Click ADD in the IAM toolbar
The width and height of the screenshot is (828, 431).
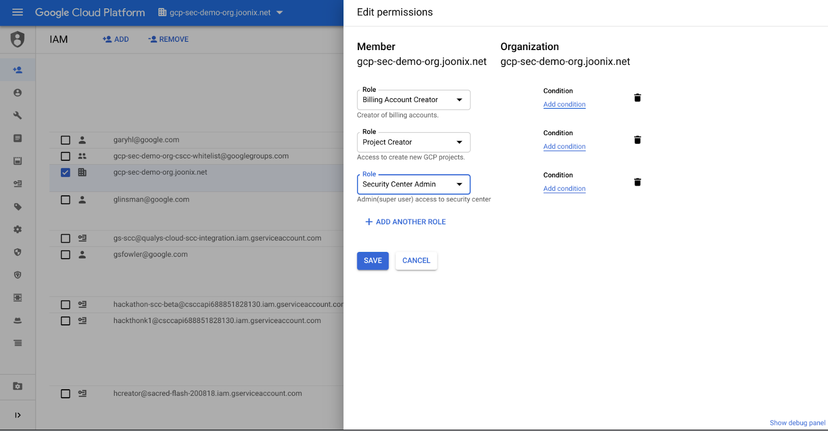pyautogui.click(x=116, y=39)
